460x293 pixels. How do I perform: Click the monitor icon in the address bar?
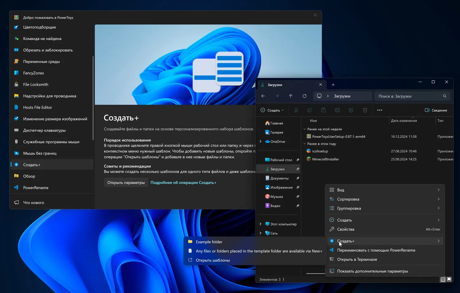tap(319, 96)
